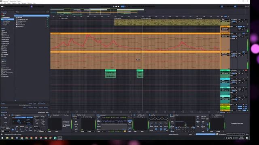
Task: Click the Auto Filter frequency response display
Action: tap(185, 122)
